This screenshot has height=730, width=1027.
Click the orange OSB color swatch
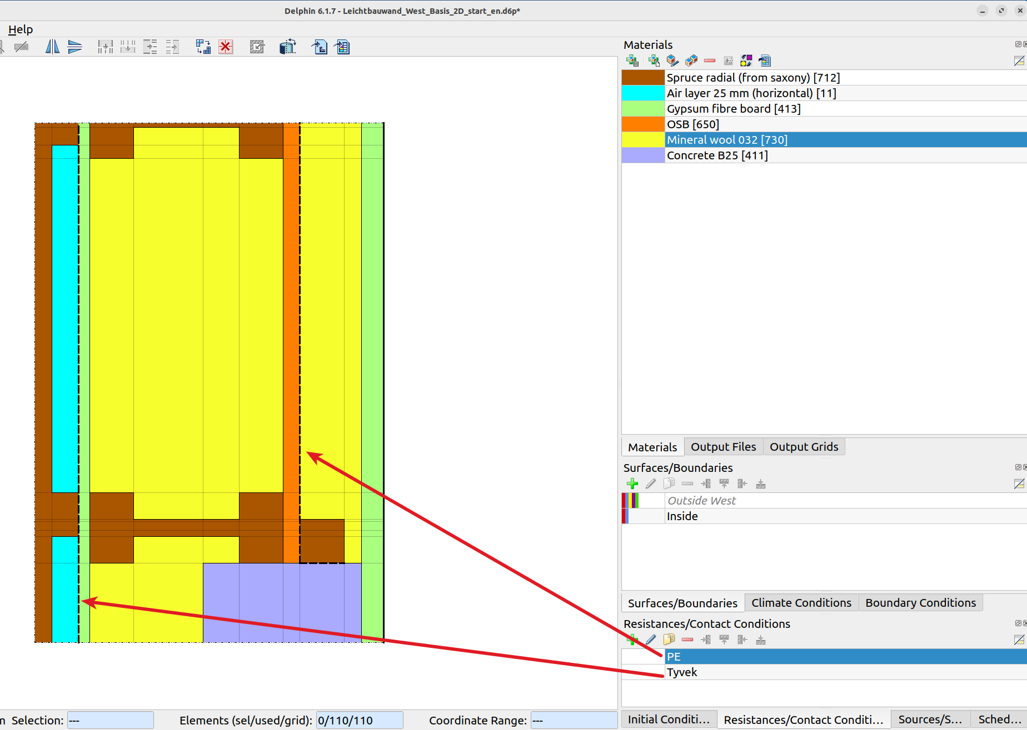[643, 124]
